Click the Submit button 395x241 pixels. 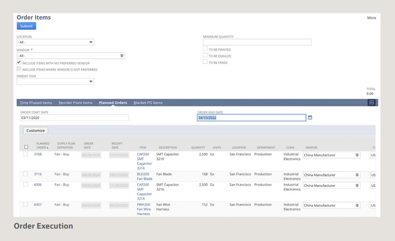pos(27,26)
